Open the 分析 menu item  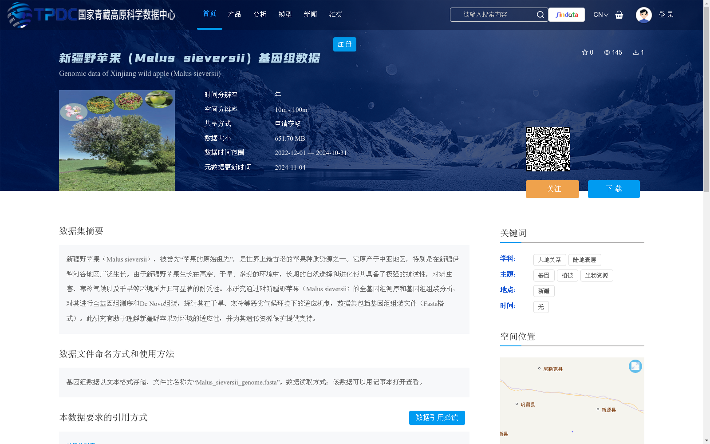pos(260,15)
